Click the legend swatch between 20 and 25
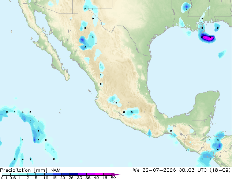The image size is (232, 179). tap(66, 174)
